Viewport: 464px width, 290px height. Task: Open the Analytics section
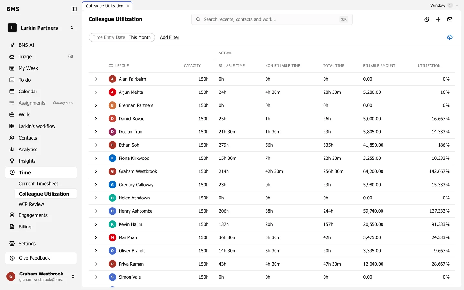41,150
